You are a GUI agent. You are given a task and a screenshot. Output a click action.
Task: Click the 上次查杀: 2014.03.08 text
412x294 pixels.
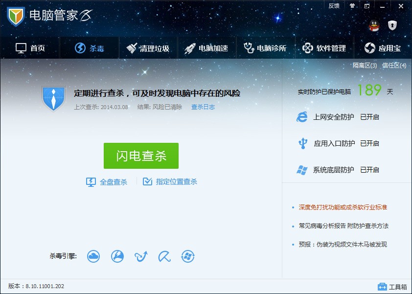coord(101,107)
